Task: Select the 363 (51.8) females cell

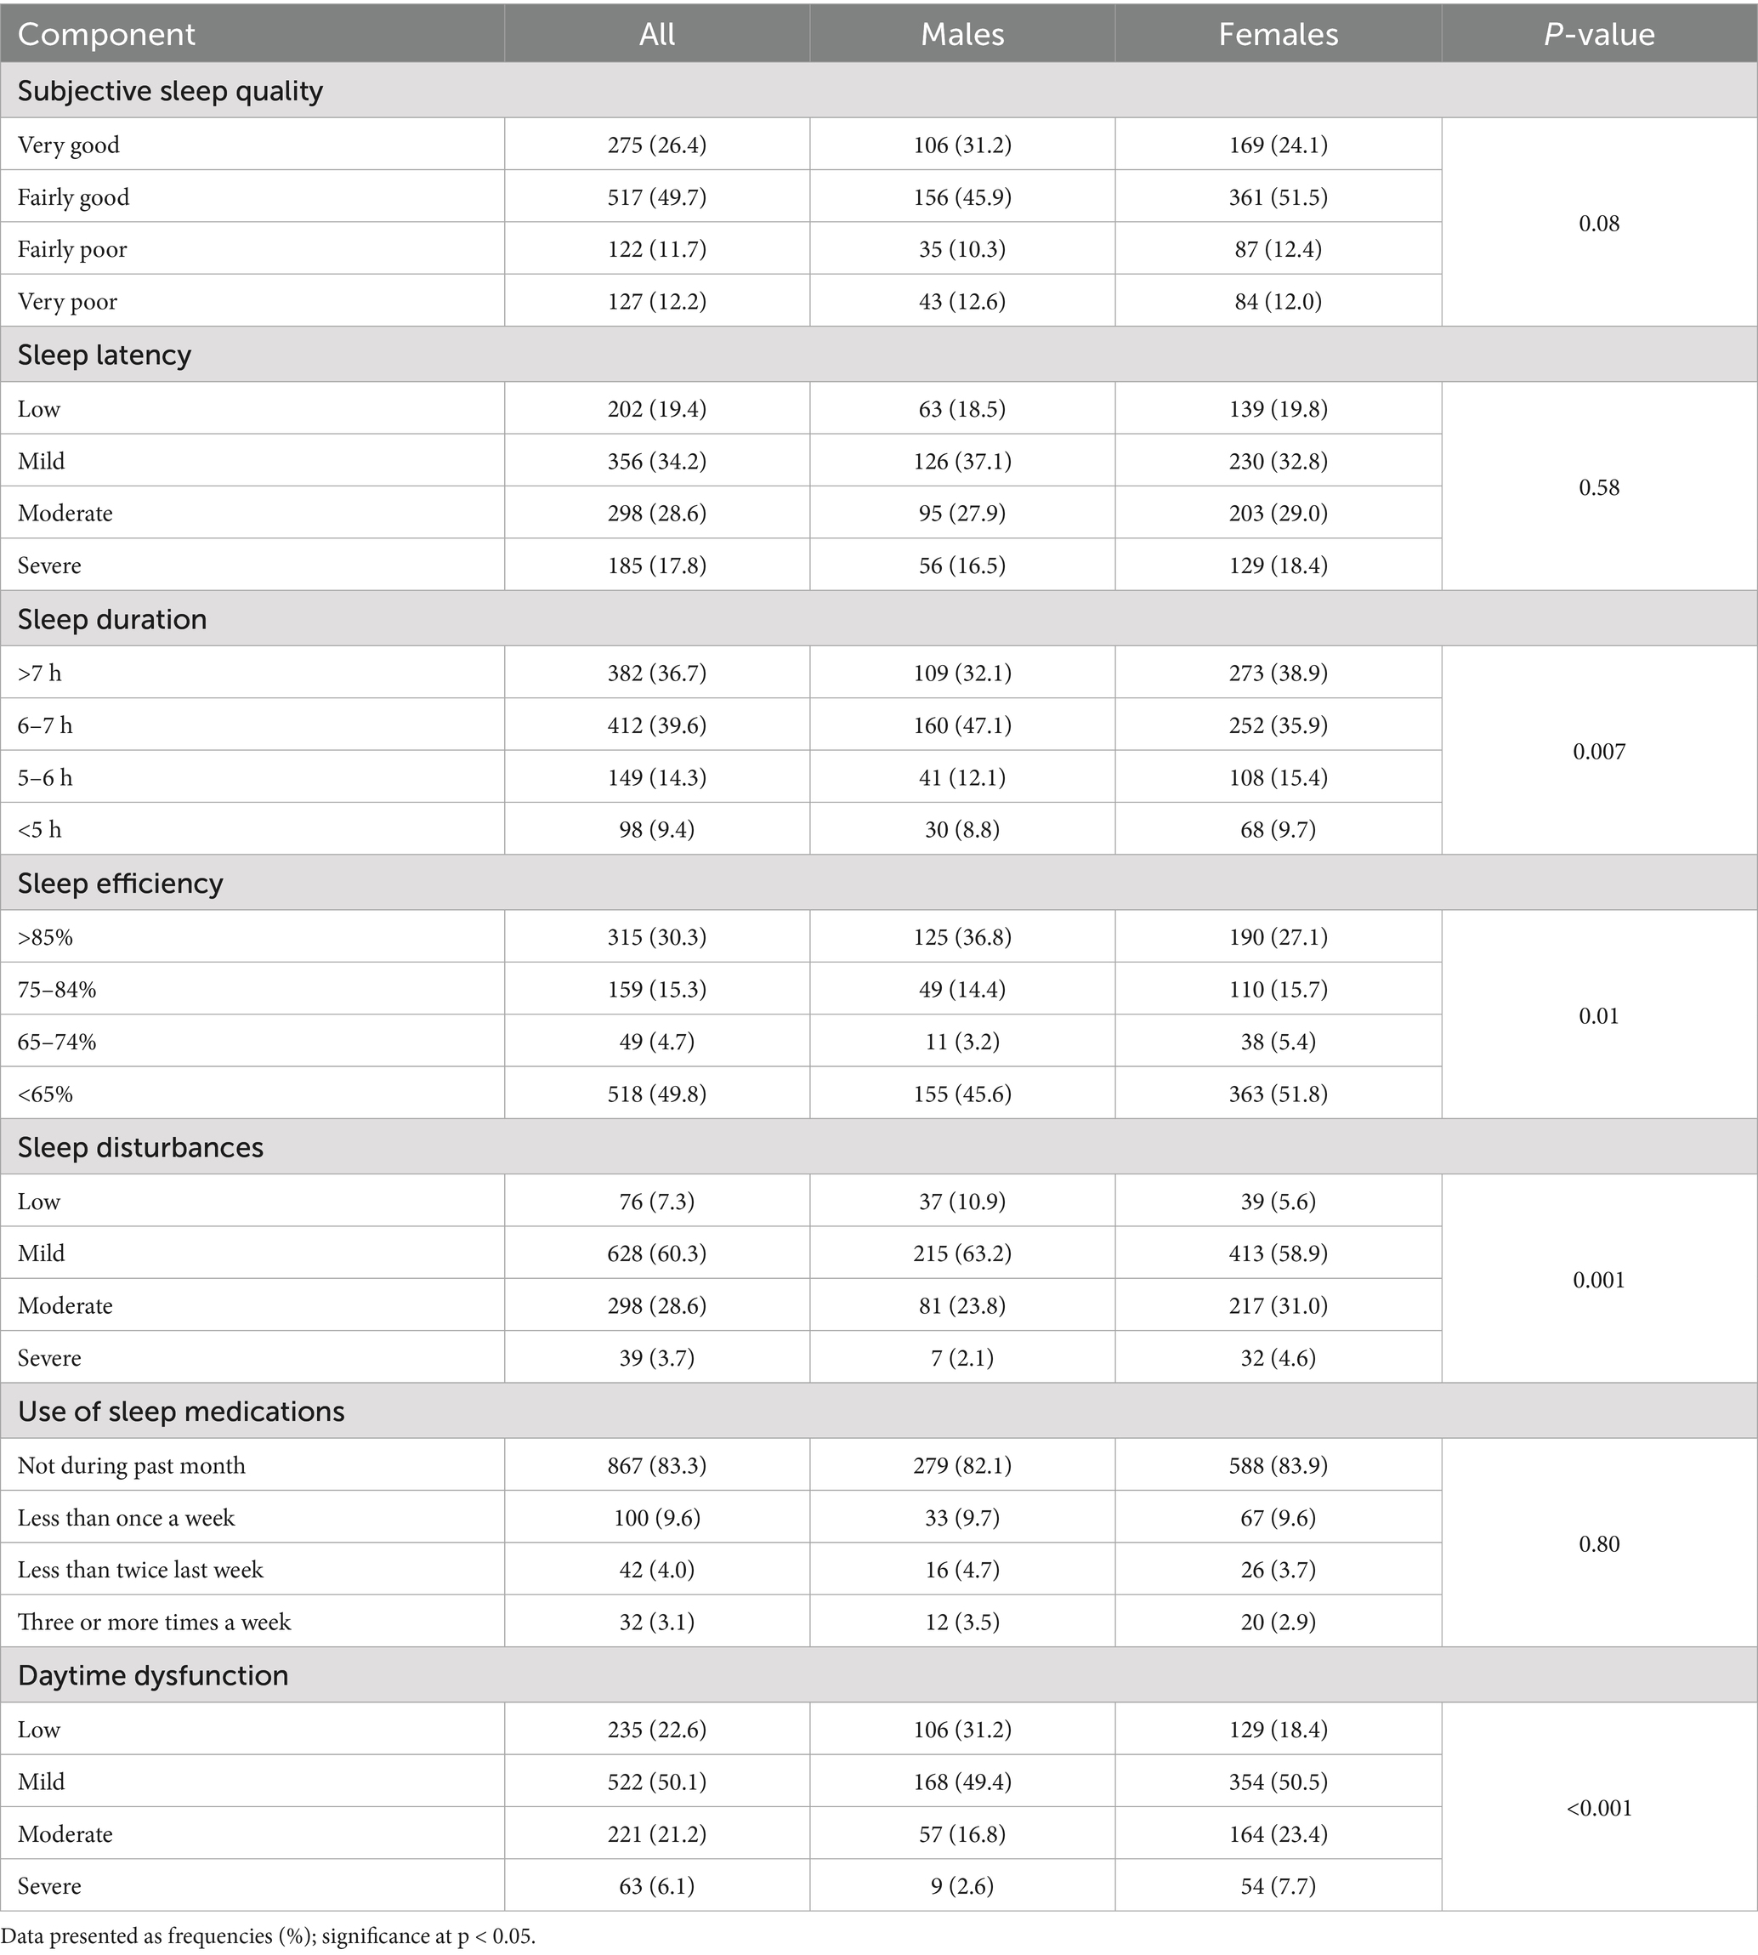Action: coord(1278,1094)
